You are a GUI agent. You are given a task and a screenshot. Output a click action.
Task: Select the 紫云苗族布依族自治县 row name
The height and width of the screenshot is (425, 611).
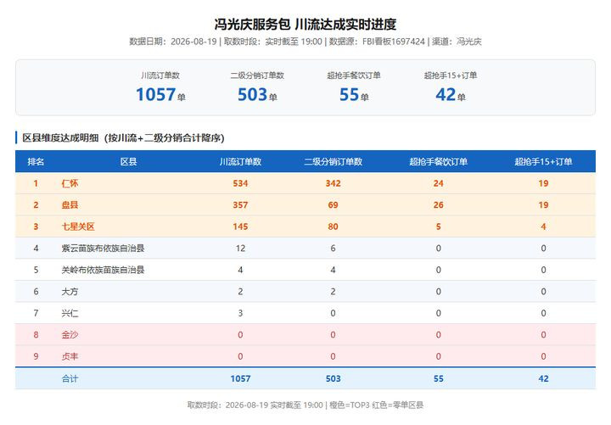(103, 249)
